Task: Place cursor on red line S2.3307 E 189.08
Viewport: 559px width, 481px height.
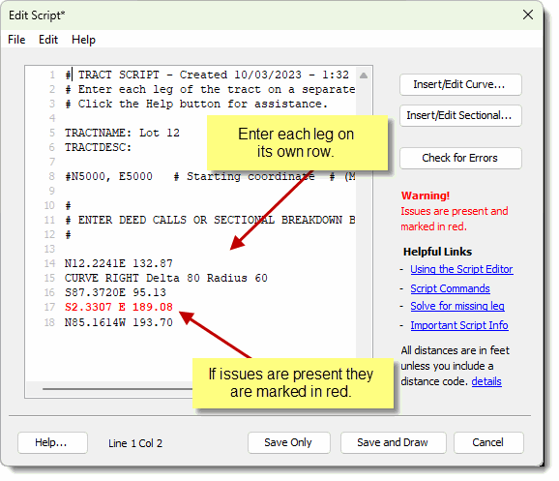Action: tap(118, 307)
